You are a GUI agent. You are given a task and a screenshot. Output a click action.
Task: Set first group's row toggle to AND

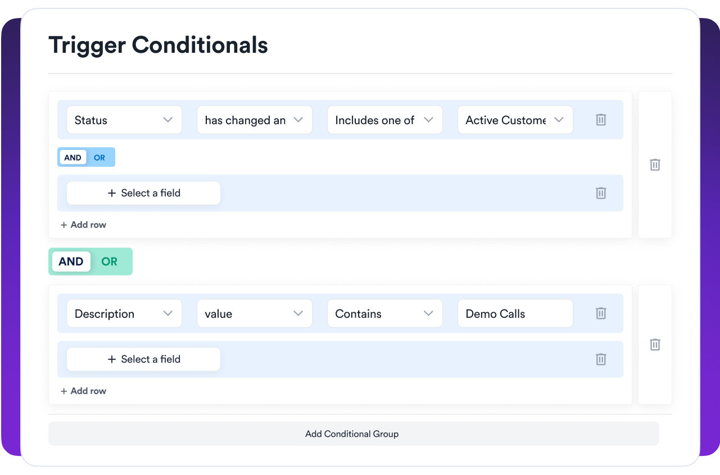coord(73,158)
